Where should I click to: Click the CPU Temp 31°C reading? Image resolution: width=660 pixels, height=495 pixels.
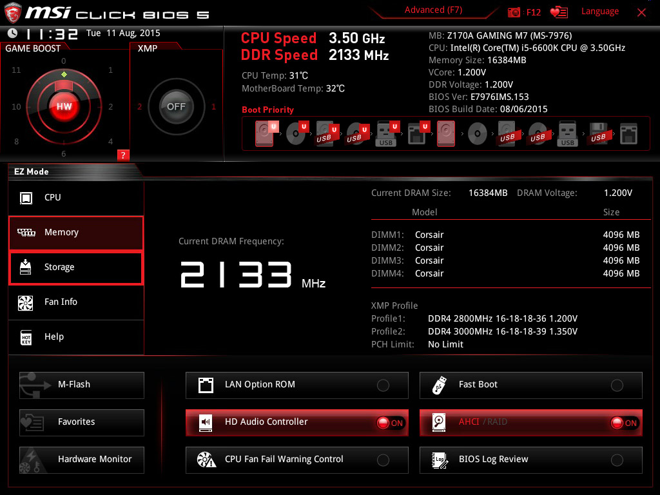[275, 76]
